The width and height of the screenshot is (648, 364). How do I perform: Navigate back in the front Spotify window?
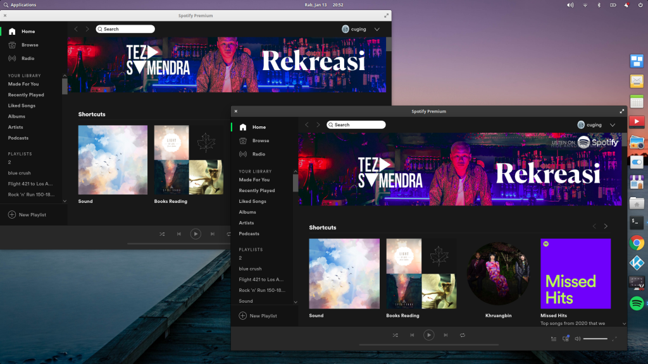[x=307, y=124]
